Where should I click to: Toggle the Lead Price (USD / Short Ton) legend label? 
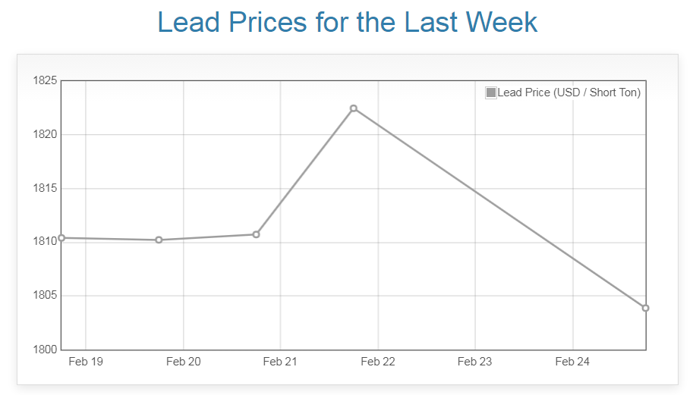pyautogui.click(x=568, y=92)
